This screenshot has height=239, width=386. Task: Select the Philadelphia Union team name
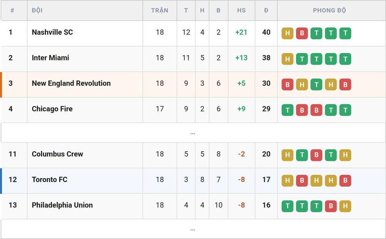(x=62, y=205)
